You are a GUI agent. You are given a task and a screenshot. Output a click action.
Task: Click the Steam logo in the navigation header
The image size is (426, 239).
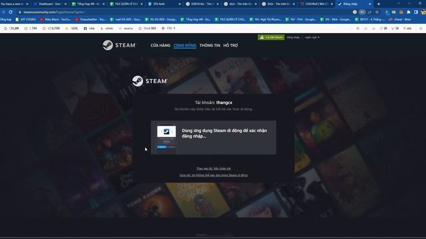click(120, 45)
